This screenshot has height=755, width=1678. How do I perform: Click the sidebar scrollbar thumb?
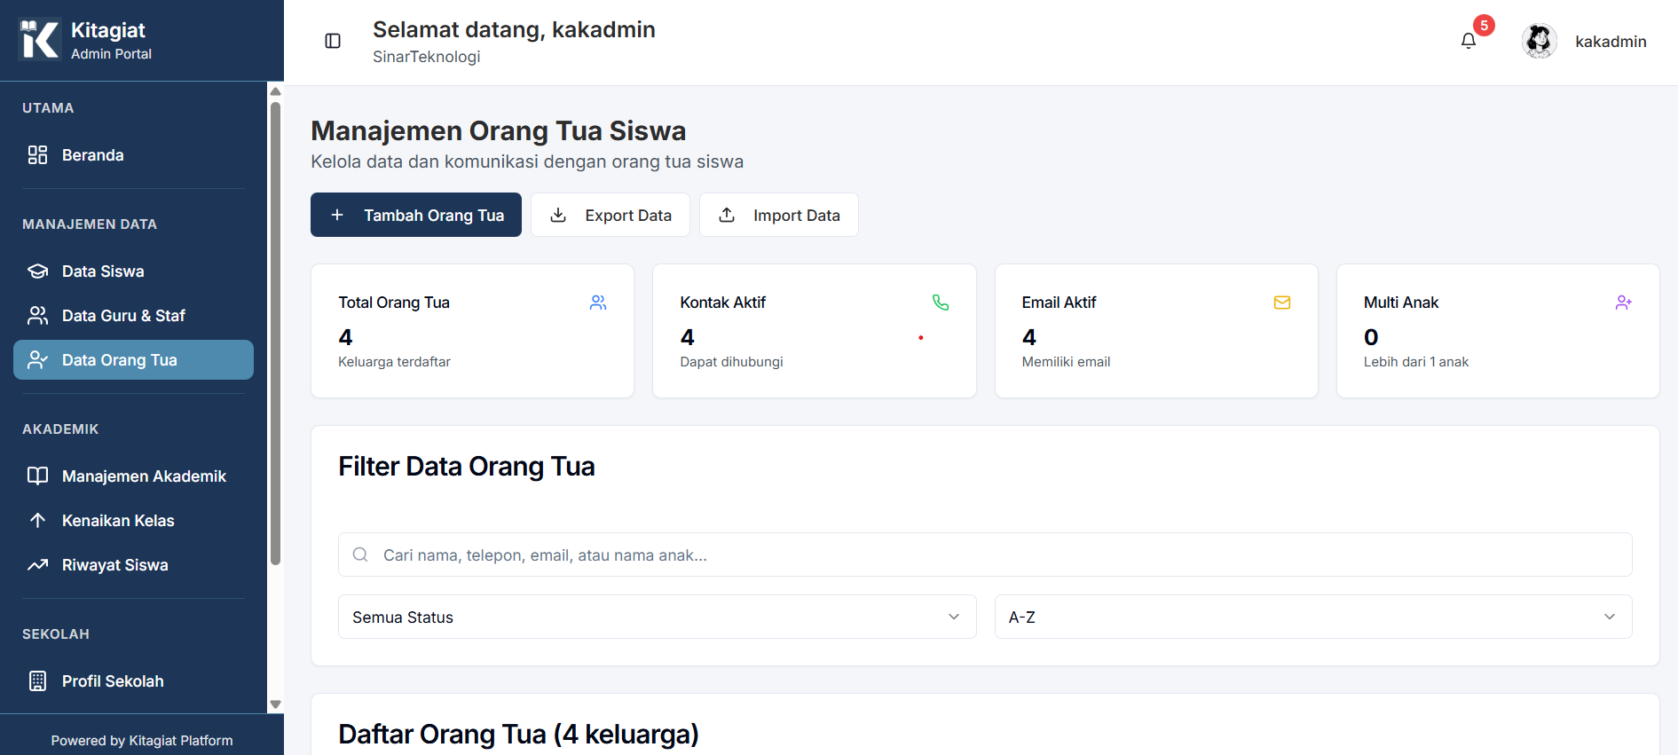[x=275, y=333]
